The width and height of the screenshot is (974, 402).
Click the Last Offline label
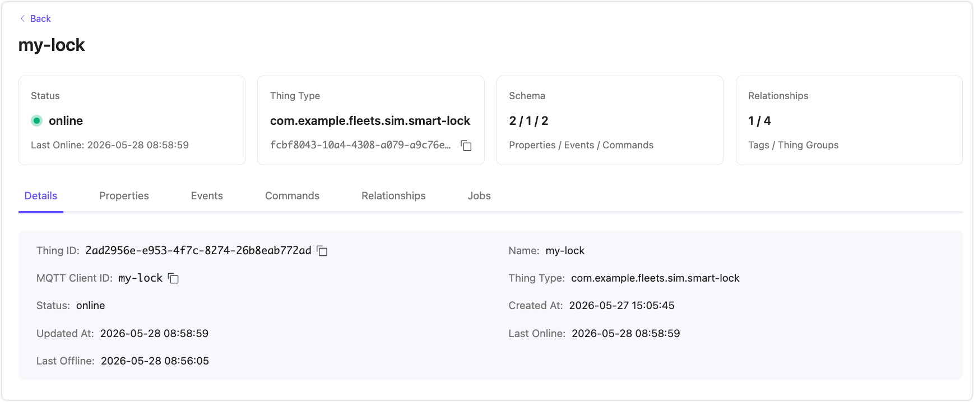coord(66,361)
